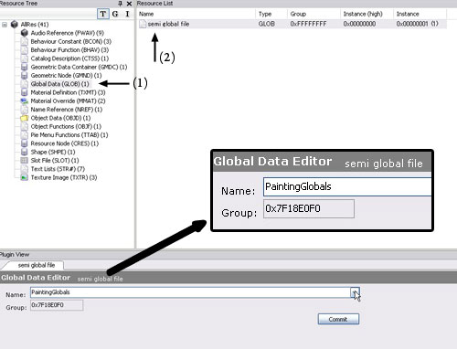Toggle the I instance sort button

(x=127, y=14)
